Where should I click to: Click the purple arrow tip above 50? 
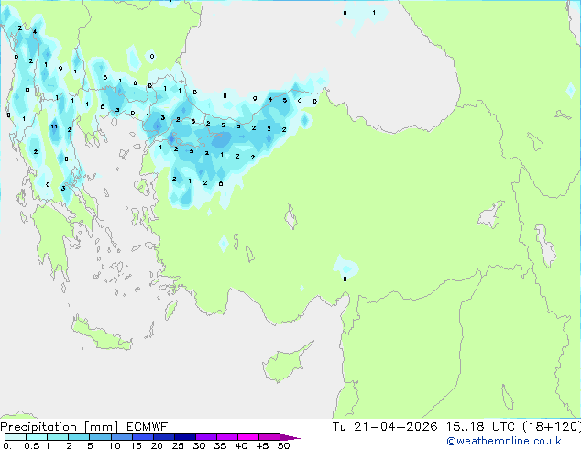point(290,437)
